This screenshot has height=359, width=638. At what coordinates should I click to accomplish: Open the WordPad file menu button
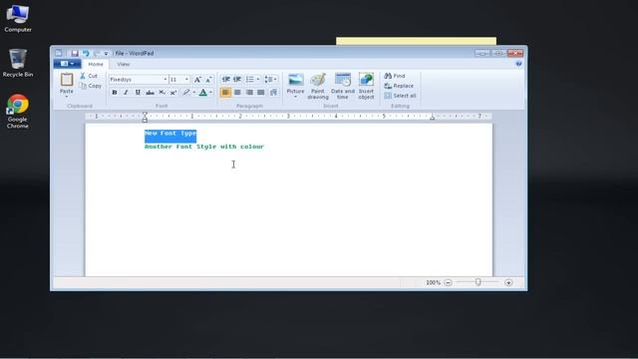[67, 64]
